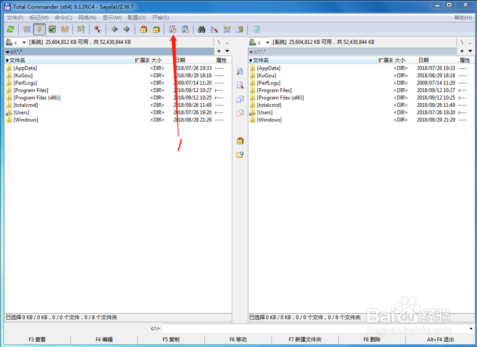Go back with the left arrow icon
The height and width of the screenshot is (347, 477).
click(x=114, y=29)
